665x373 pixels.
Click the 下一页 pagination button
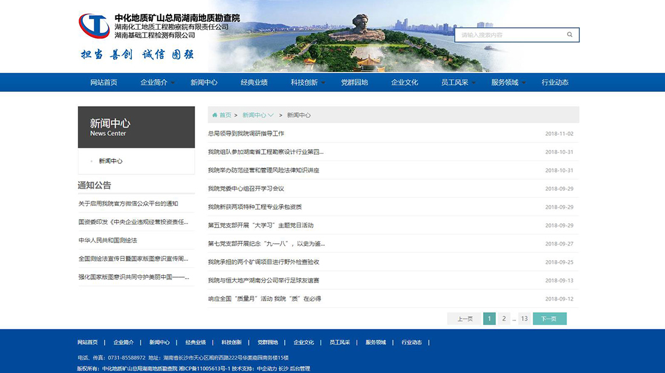pos(549,319)
